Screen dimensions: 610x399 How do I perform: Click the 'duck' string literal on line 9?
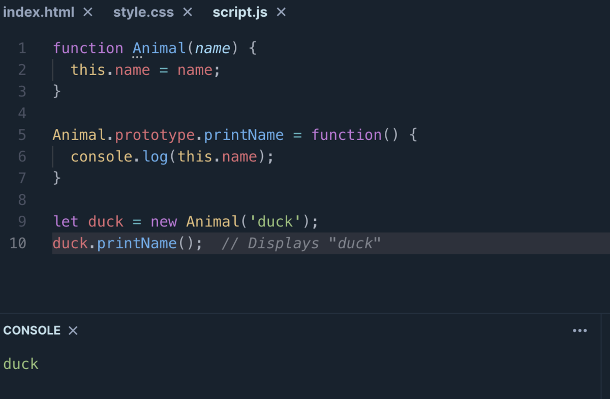click(275, 221)
